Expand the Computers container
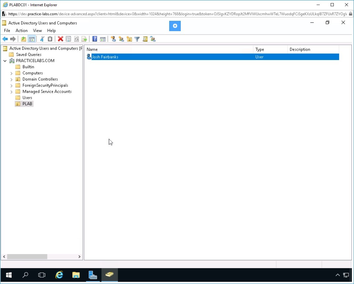This screenshot has height=284, width=354. [x=12, y=73]
